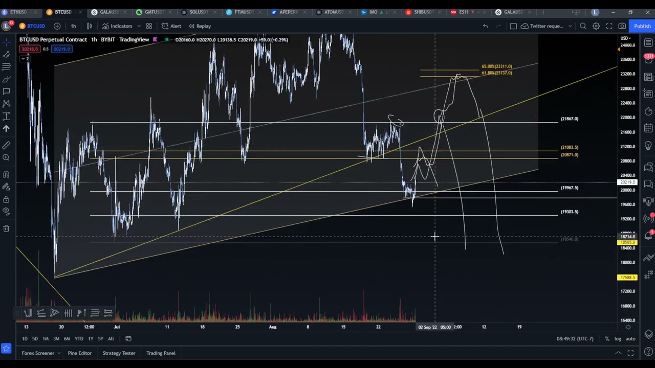The image size is (655, 368).
Task: Add symbol to compare with plus icon
Action: coord(57,26)
